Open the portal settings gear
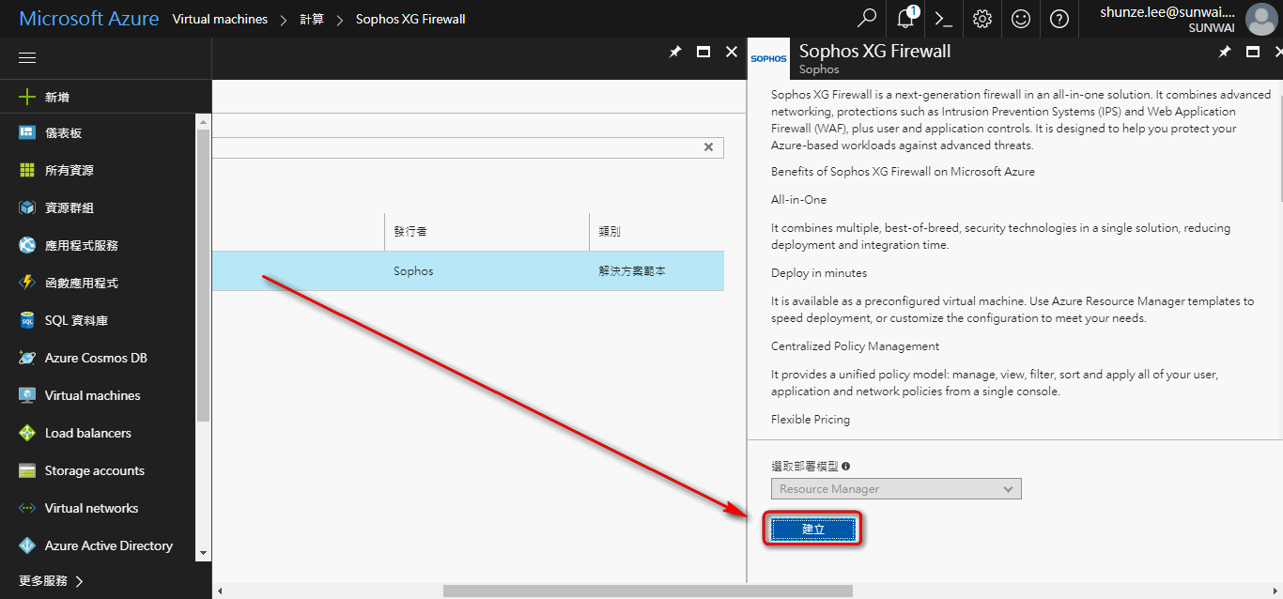Image resolution: width=1283 pixels, height=599 pixels. click(x=982, y=19)
